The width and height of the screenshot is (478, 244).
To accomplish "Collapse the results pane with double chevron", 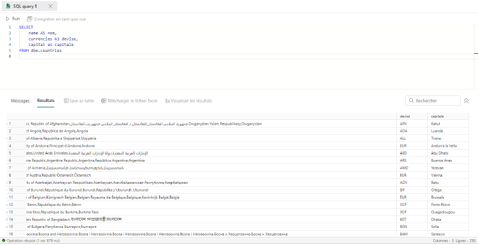I will (x=466, y=101).
